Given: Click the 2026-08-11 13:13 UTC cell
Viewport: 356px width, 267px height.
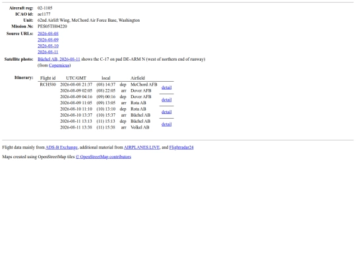Looking at the screenshot, I should [76, 121].
